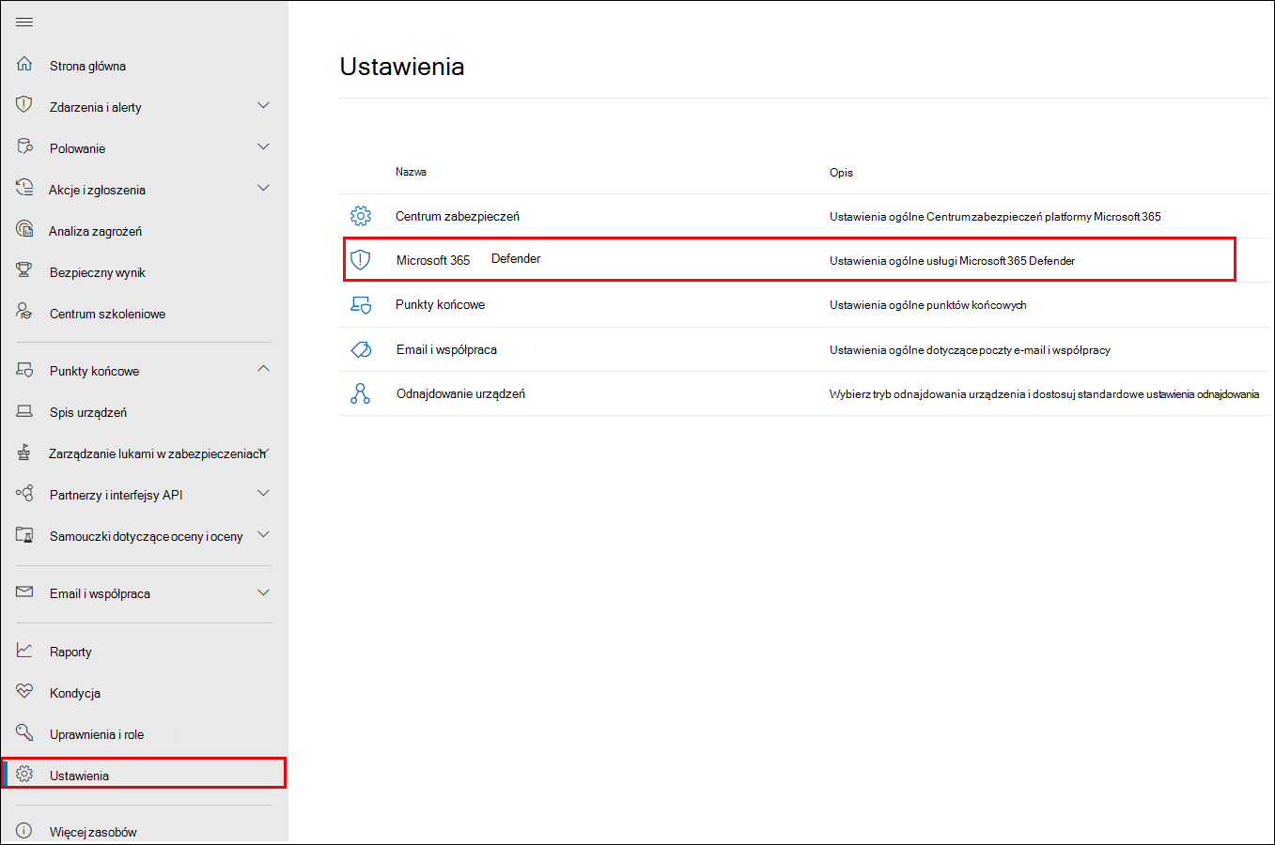
Task: Click the heart icon beside Kondycja
Action: (x=24, y=691)
